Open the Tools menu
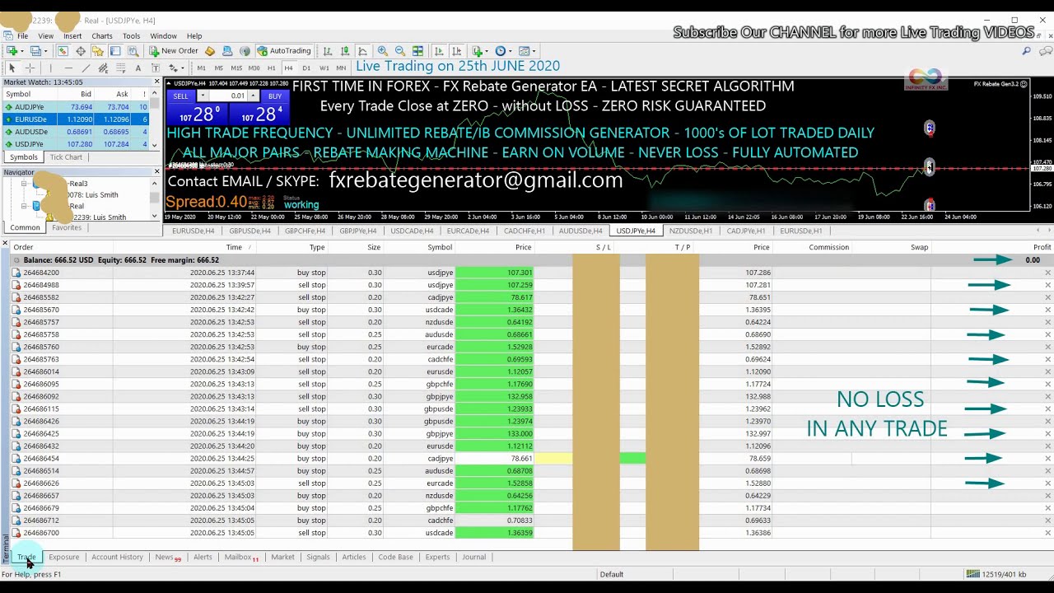The width and height of the screenshot is (1054, 593). 131,36
